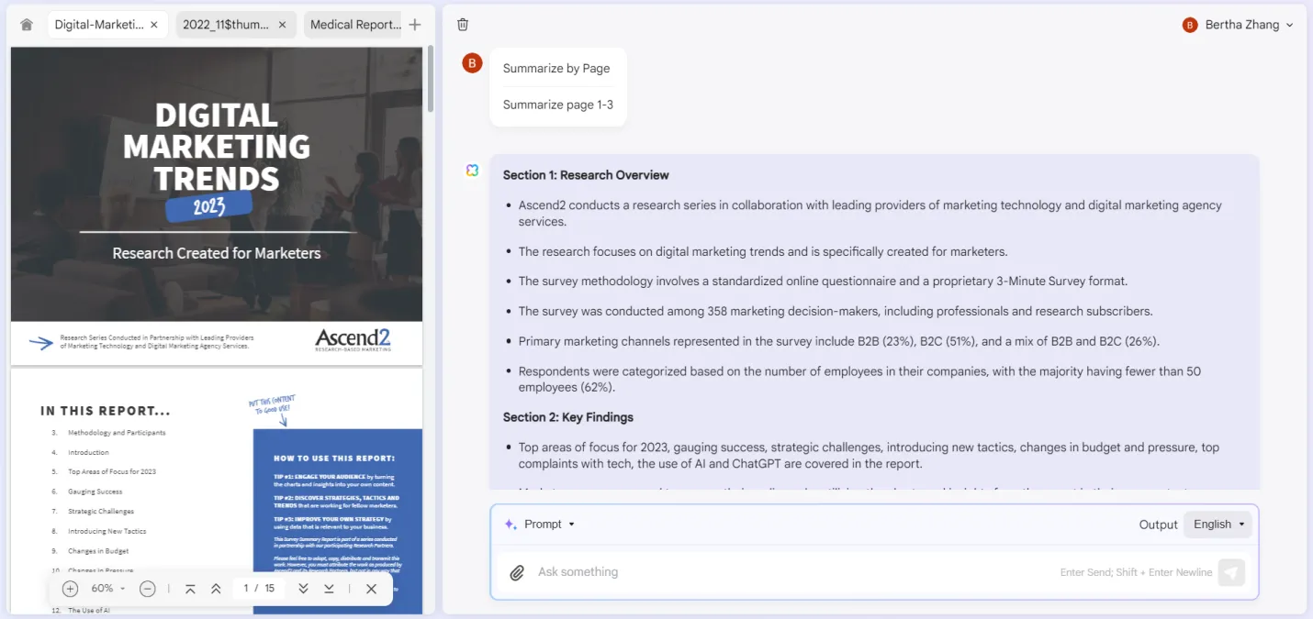Click How To Use This Report box
This screenshot has height=619, width=1313.
click(x=337, y=521)
